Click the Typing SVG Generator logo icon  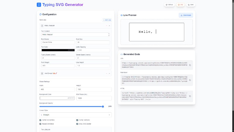click(x=39, y=5)
